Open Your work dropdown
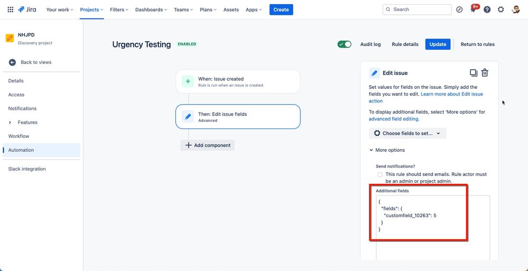This screenshot has height=271, width=528. point(60,10)
